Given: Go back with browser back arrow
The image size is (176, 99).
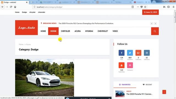Looking at the screenshot, I should (2, 7).
